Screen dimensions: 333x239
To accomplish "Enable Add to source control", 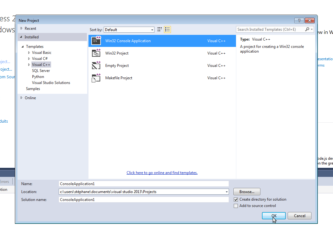I will click(x=236, y=206).
